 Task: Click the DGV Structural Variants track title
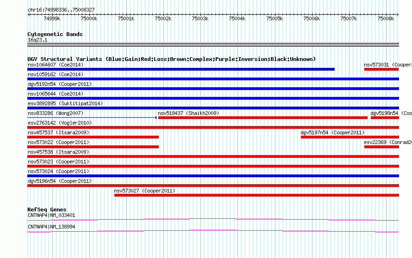pyautogui.click(x=171, y=59)
